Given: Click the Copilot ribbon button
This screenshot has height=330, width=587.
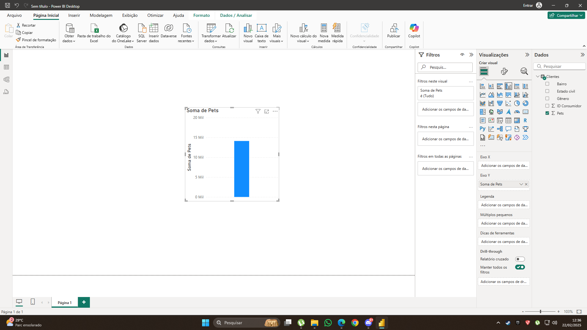Looking at the screenshot, I should tap(414, 31).
